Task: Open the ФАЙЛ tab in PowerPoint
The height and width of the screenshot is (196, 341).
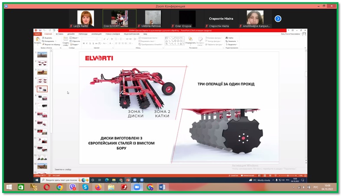Action: click(x=37, y=34)
